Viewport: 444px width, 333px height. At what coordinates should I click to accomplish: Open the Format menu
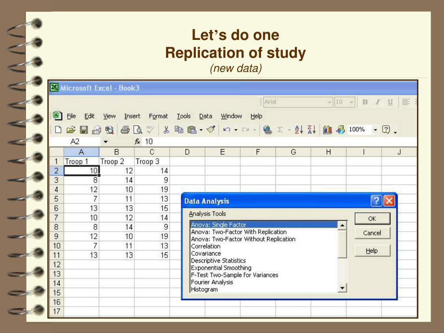coord(158,116)
